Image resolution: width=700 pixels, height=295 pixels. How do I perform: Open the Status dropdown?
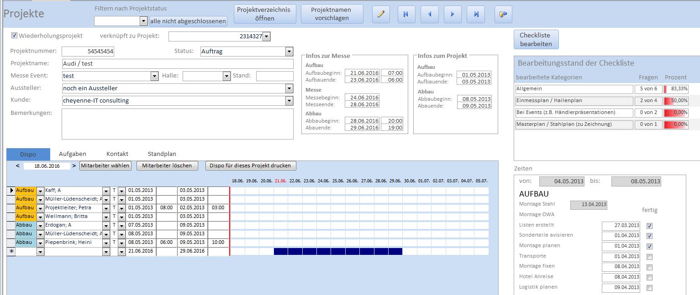point(289,52)
